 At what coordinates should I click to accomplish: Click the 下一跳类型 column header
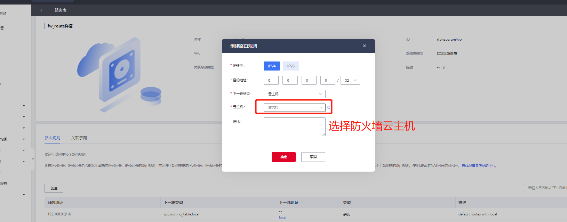coord(173,203)
